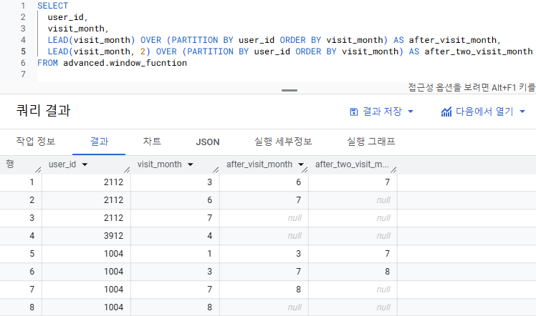The height and width of the screenshot is (316, 536).
Task: Click the user_id column header text
Action: (x=62, y=164)
